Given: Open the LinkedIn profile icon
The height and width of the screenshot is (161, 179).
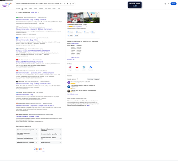Looking at the screenshot, I should (x=84, y=67).
